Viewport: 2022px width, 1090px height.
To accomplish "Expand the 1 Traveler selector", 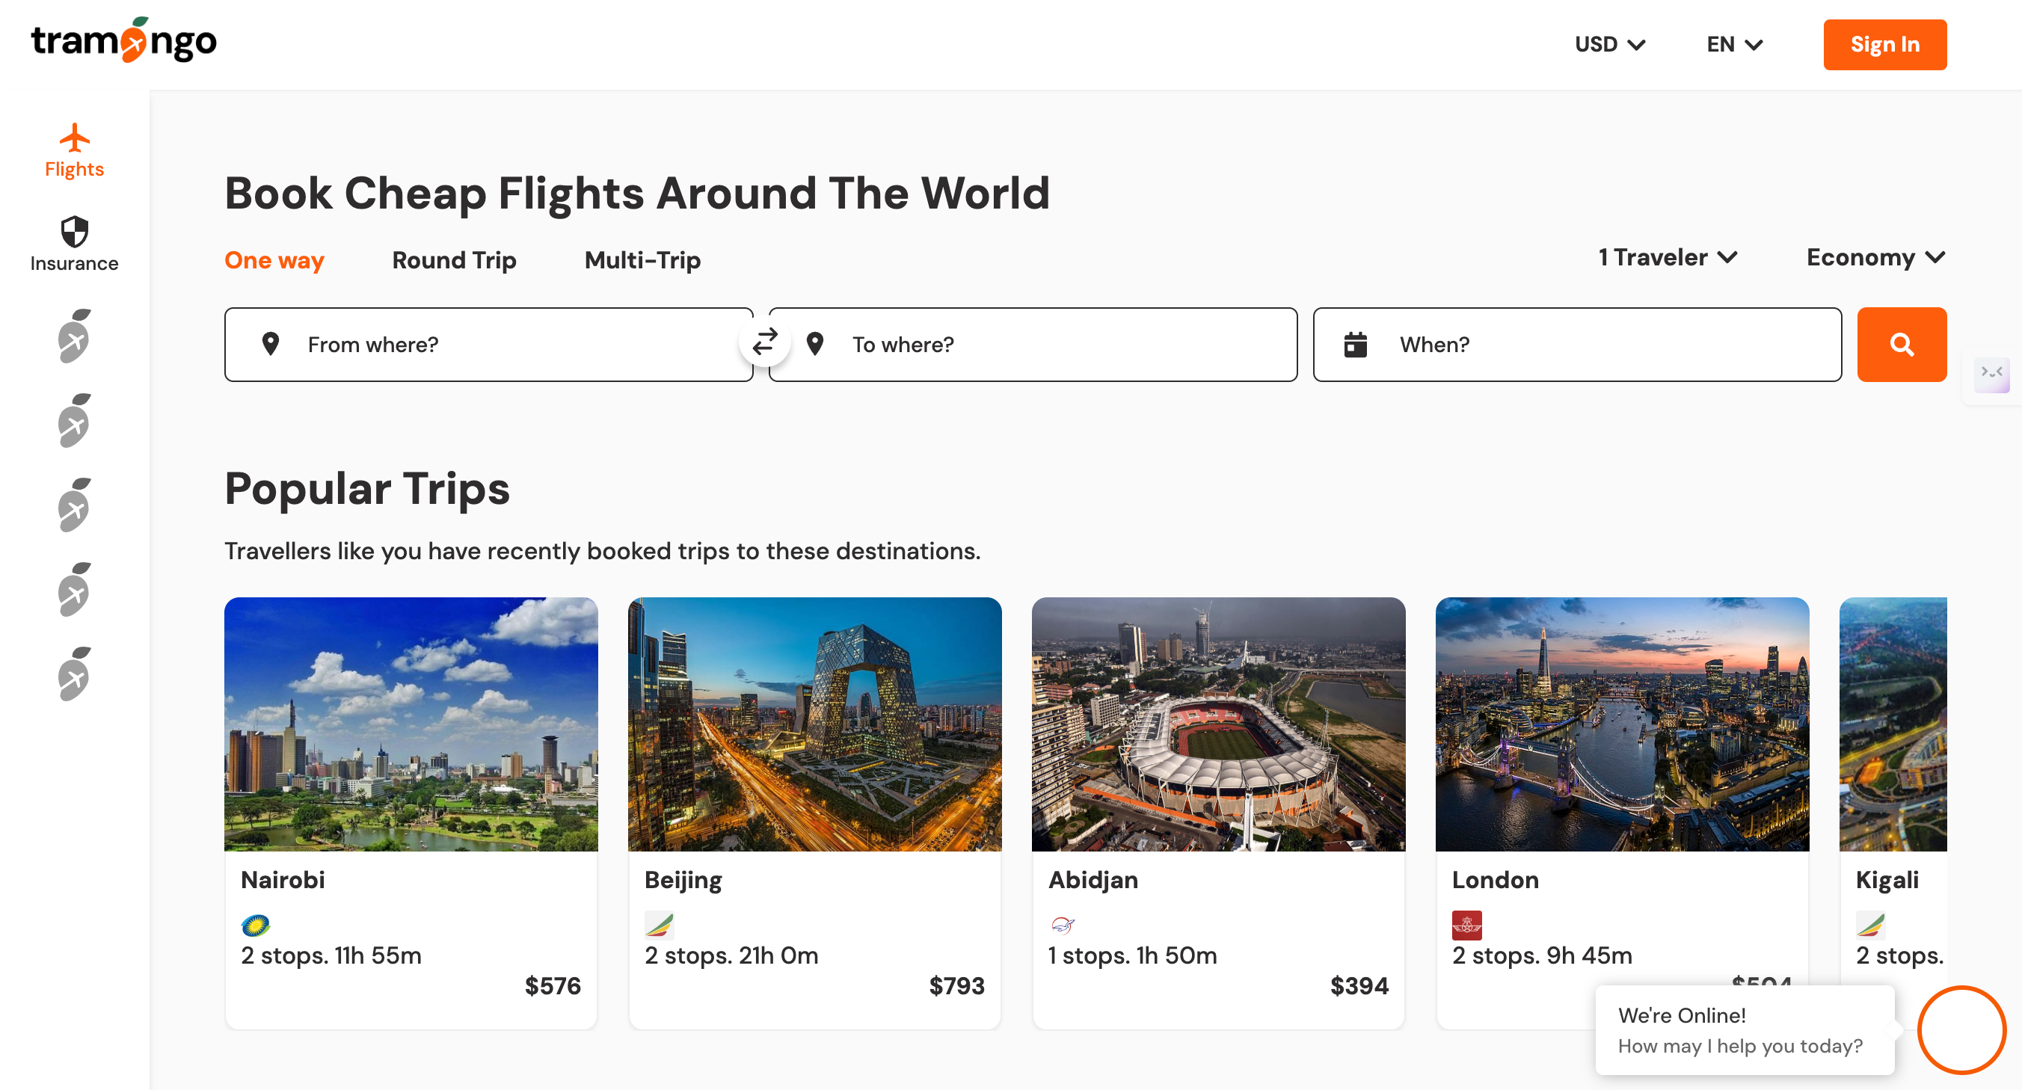I will click(1668, 257).
